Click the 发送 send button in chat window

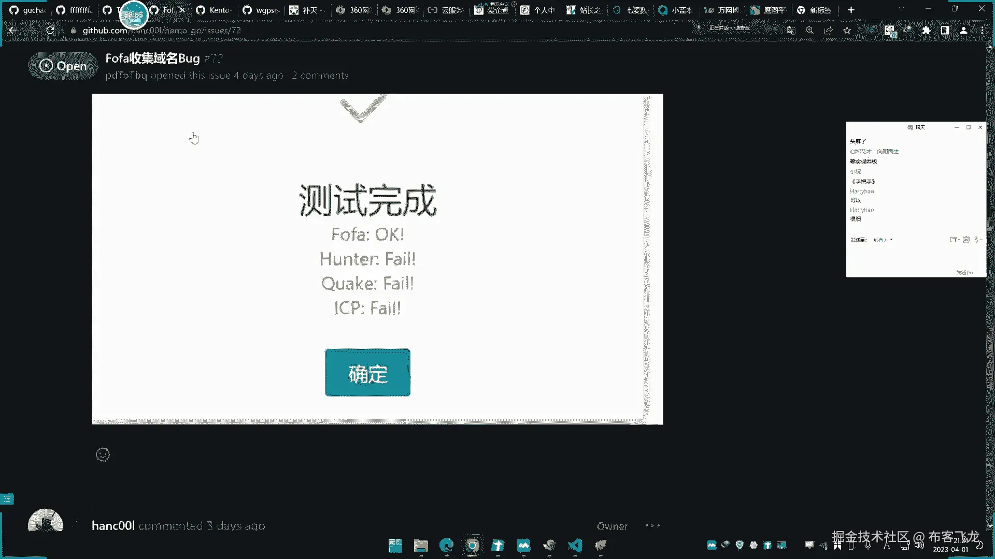click(x=964, y=272)
